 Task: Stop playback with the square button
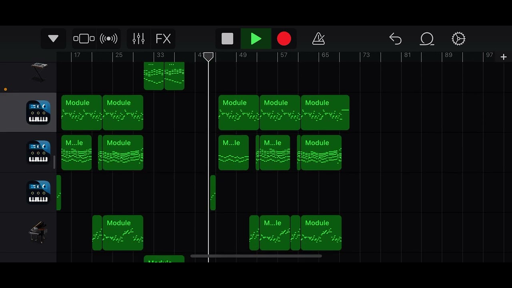click(x=228, y=39)
